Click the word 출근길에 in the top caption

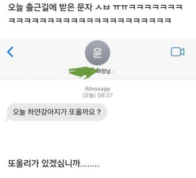pos(41,7)
